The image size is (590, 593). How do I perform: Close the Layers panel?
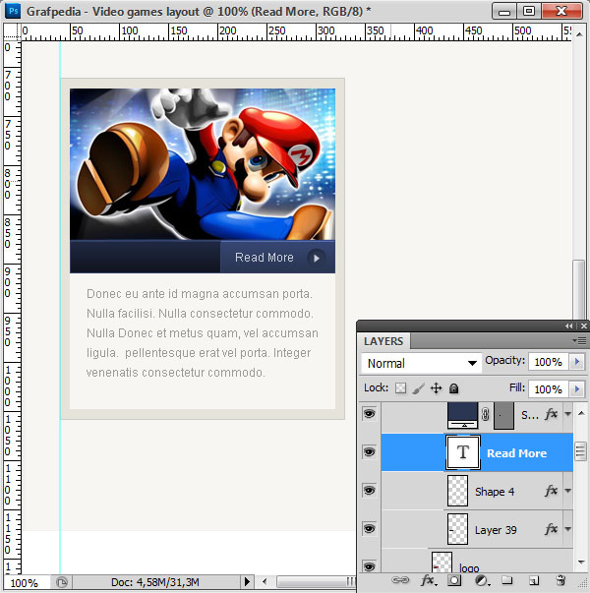[x=583, y=326]
